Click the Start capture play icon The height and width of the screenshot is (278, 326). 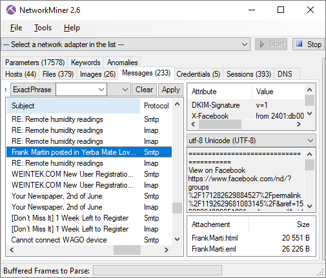tap(262, 44)
